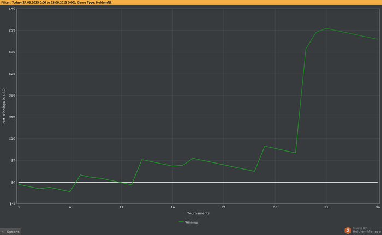The image size is (382, 235).
Task: Click the $35 y-axis label
Action: pos(12,31)
